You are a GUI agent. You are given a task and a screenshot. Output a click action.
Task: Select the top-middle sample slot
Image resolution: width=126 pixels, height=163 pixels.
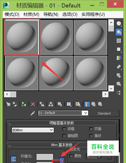point(56,38)
